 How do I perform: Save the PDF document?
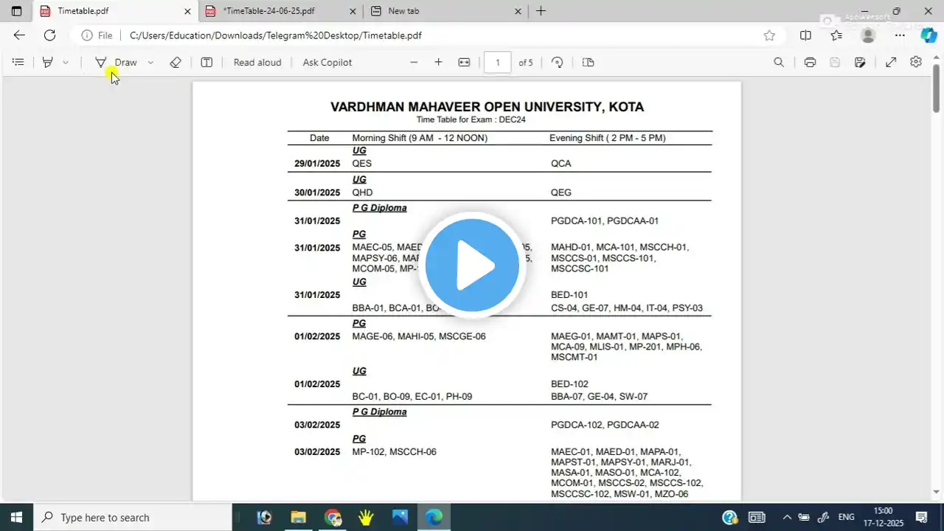[835, 63]
